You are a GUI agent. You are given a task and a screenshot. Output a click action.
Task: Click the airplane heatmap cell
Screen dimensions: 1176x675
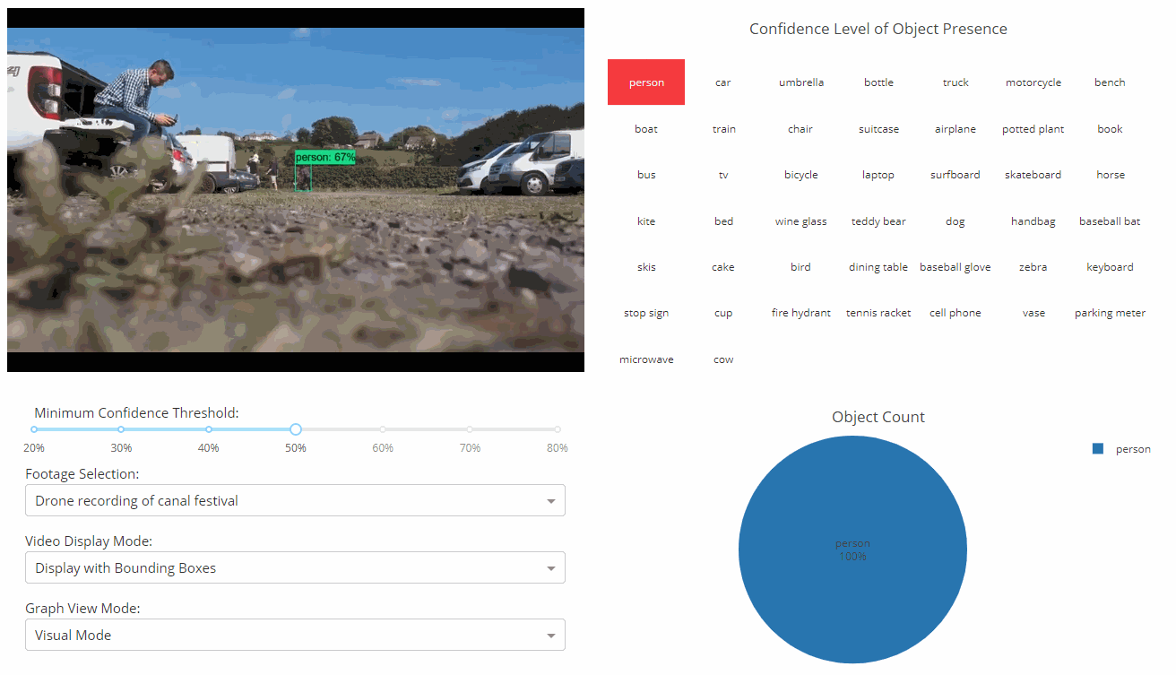[955, 129]
